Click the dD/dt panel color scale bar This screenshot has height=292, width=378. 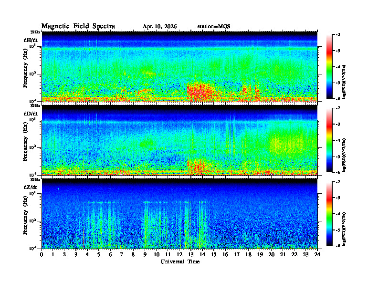(x=329, y=140)
